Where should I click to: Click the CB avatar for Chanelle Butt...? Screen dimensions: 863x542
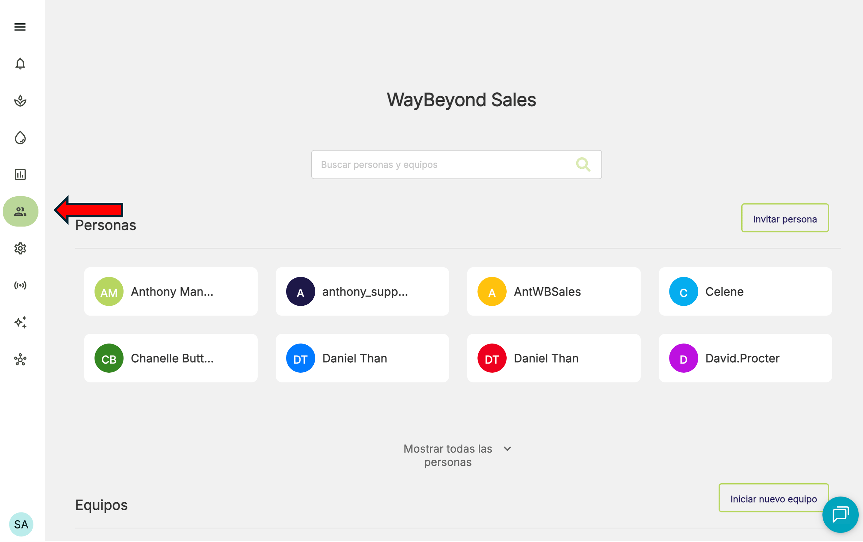(109, 358)
